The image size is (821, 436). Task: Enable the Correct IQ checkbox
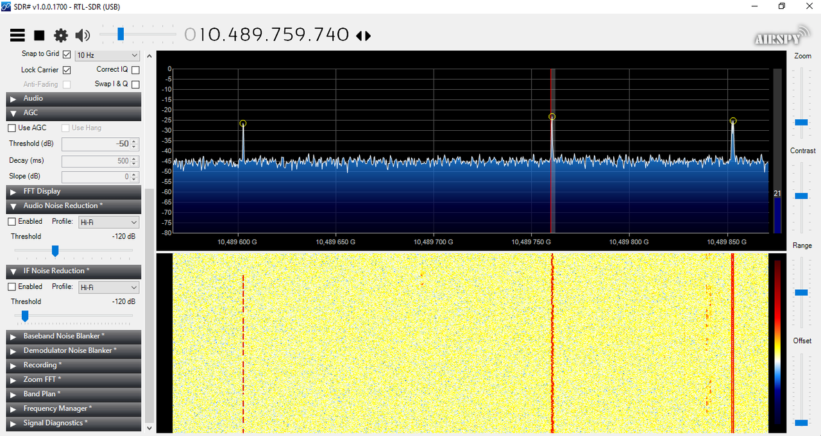[135, 70]
